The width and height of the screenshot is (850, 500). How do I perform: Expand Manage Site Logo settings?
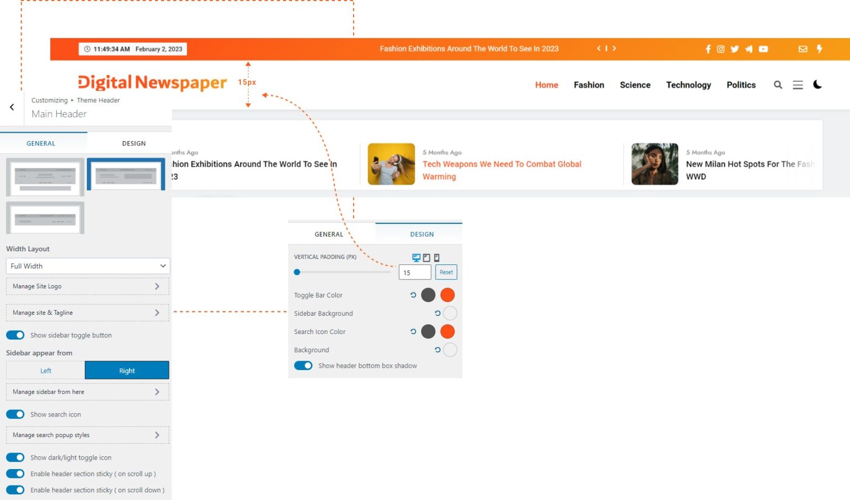pos(87,286)
